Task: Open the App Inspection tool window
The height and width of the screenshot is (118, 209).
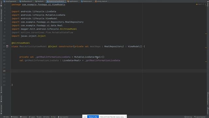Action: point(63,117)
